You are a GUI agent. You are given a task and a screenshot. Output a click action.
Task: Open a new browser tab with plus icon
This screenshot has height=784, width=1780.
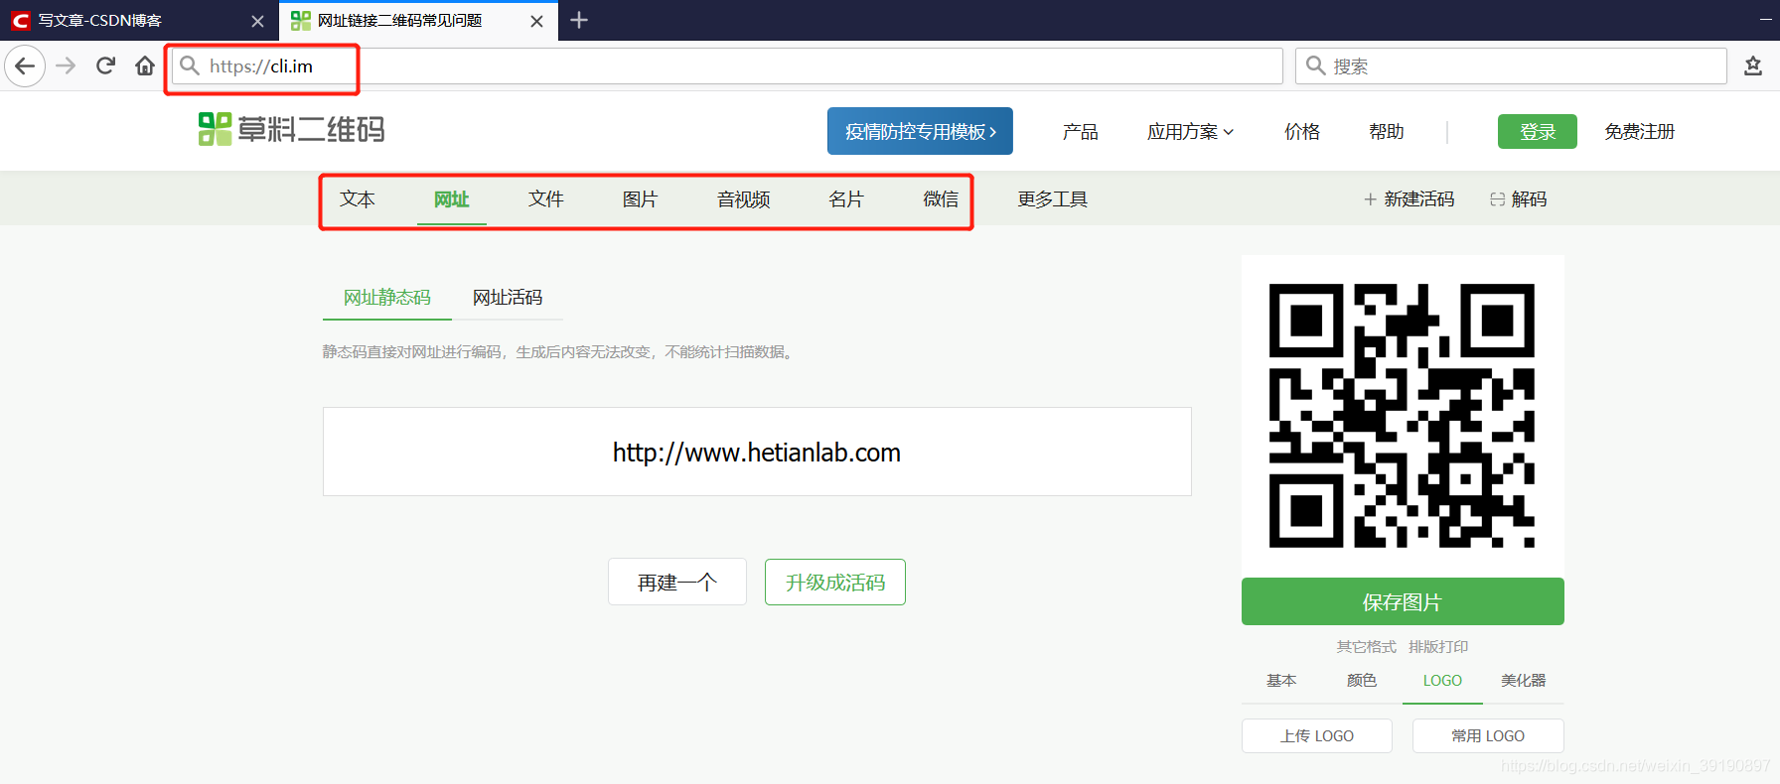pos(579,20)
